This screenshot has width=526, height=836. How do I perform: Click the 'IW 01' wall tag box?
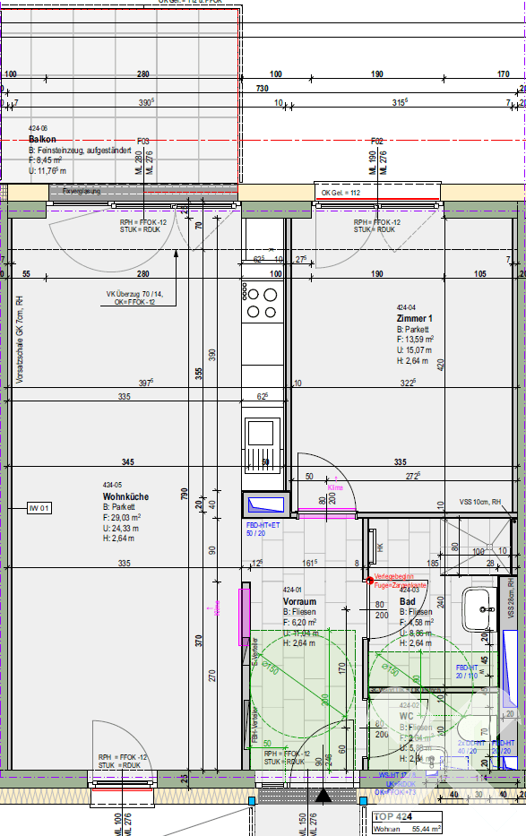coord(39,508)
